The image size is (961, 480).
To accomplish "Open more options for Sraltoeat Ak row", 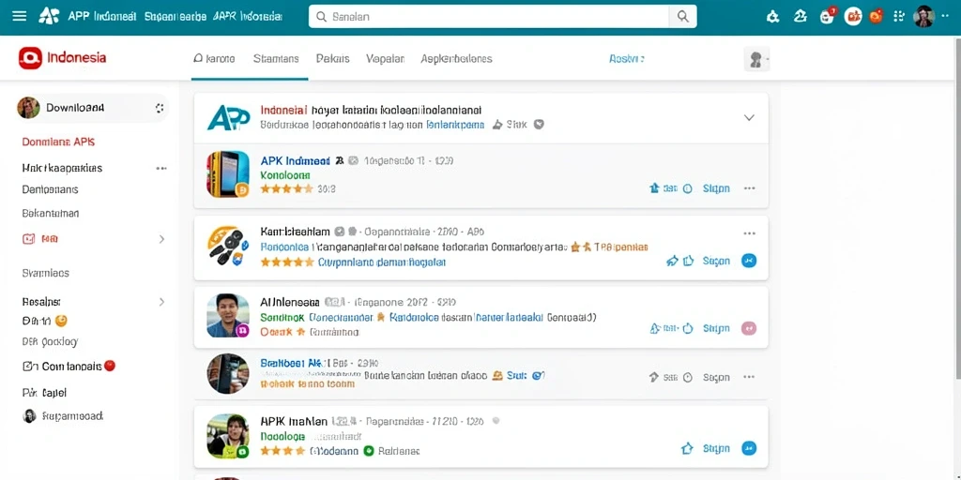I will [x=750, y=378].
